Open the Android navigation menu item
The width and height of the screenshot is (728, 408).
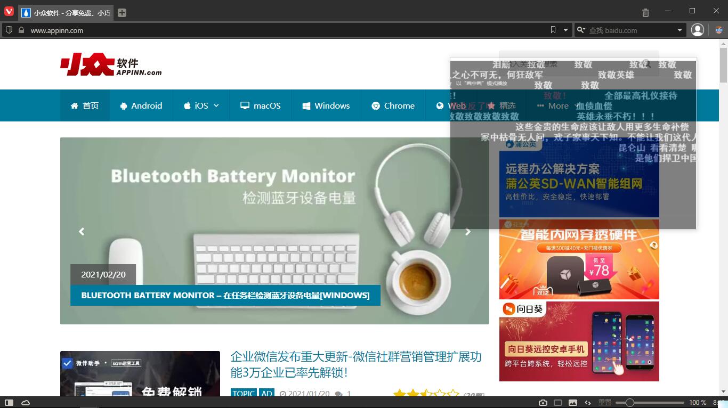click(141, 105)
